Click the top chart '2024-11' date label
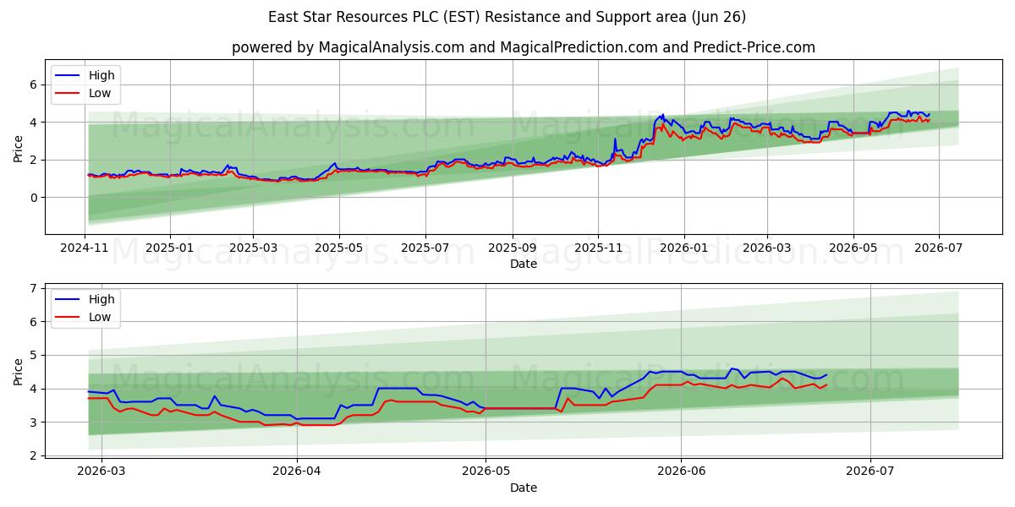Image resolution: width=1015 pixels, height=507 pixels. pos(85,248)
